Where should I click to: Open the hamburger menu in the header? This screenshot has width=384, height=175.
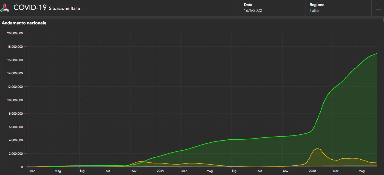point(379,8)
